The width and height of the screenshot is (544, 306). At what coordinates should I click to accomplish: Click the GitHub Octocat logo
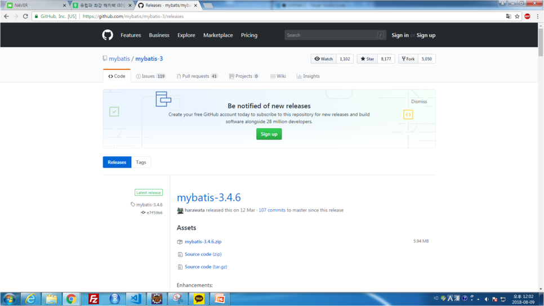108,35
